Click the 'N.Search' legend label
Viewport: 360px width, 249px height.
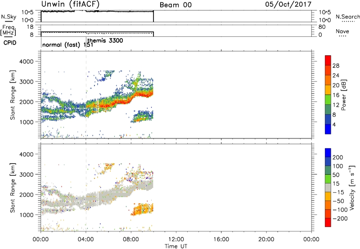pyautogui.click(x=347, y=17)
